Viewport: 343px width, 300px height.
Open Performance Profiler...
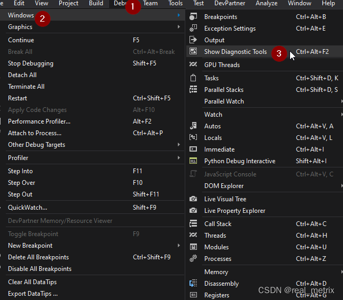pos(92,121)
